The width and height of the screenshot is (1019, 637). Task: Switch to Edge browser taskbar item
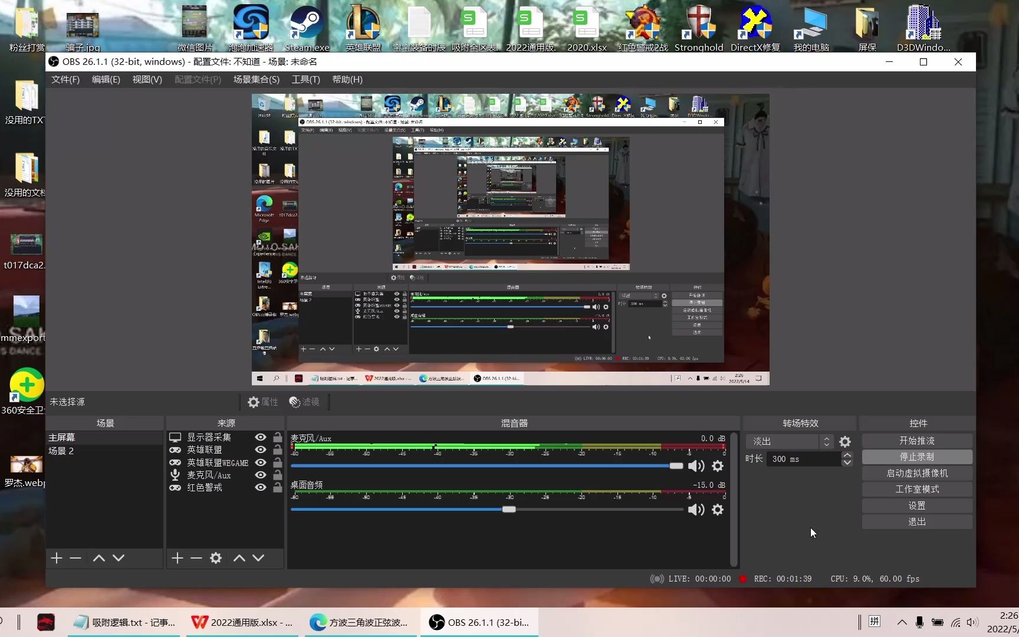tap(360, 622)
